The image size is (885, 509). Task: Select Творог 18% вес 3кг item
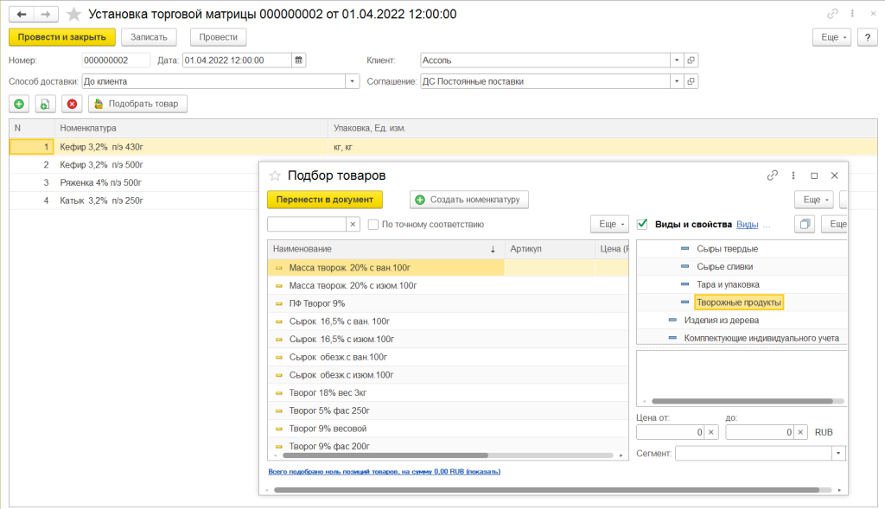(448, 392)
